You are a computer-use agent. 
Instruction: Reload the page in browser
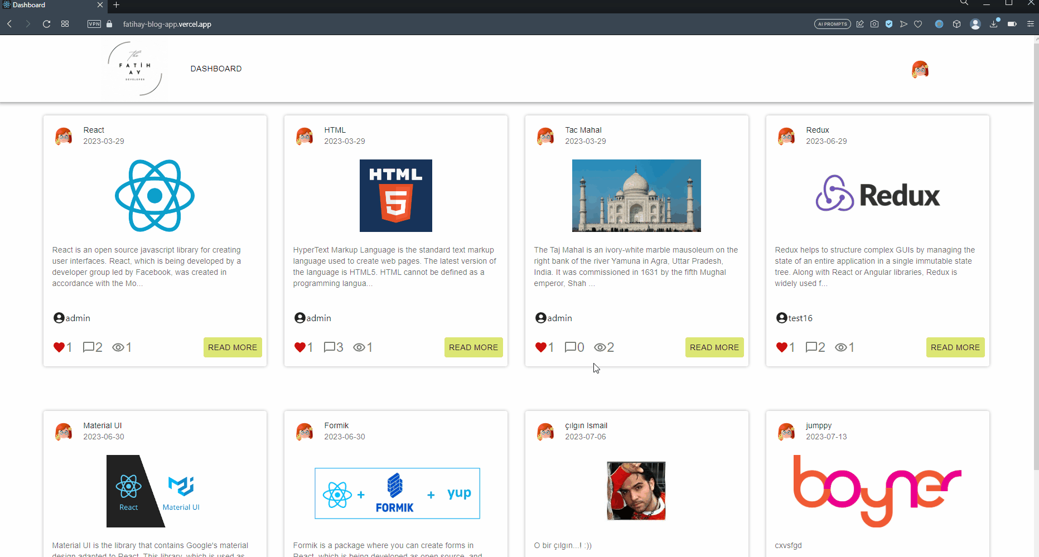pos(46,24)
